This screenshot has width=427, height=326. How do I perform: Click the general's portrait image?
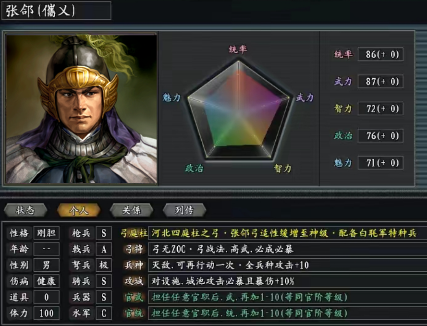tap(81, 109)
